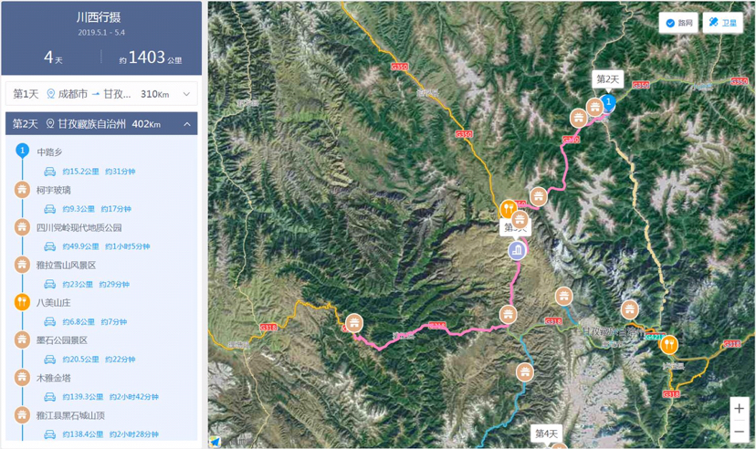756x449 pixels.
Task: Expand the 第1天 day section chevron
Action: [186, 94]
